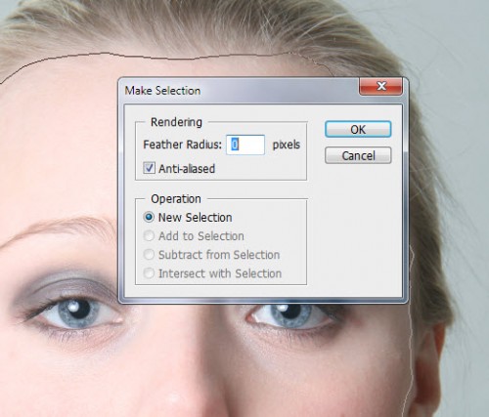Viewport: 489px width, 417px height.
Task: Choose the Intersect with Selection radio
Action: point(149,273)
